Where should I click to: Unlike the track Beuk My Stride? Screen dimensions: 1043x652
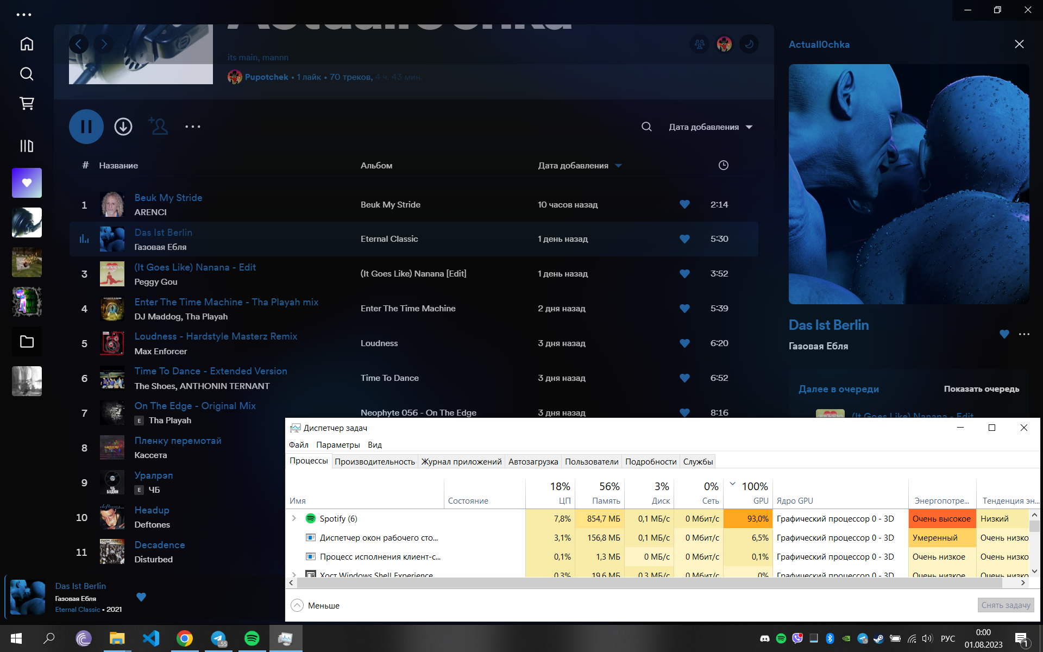pos(684,205)
